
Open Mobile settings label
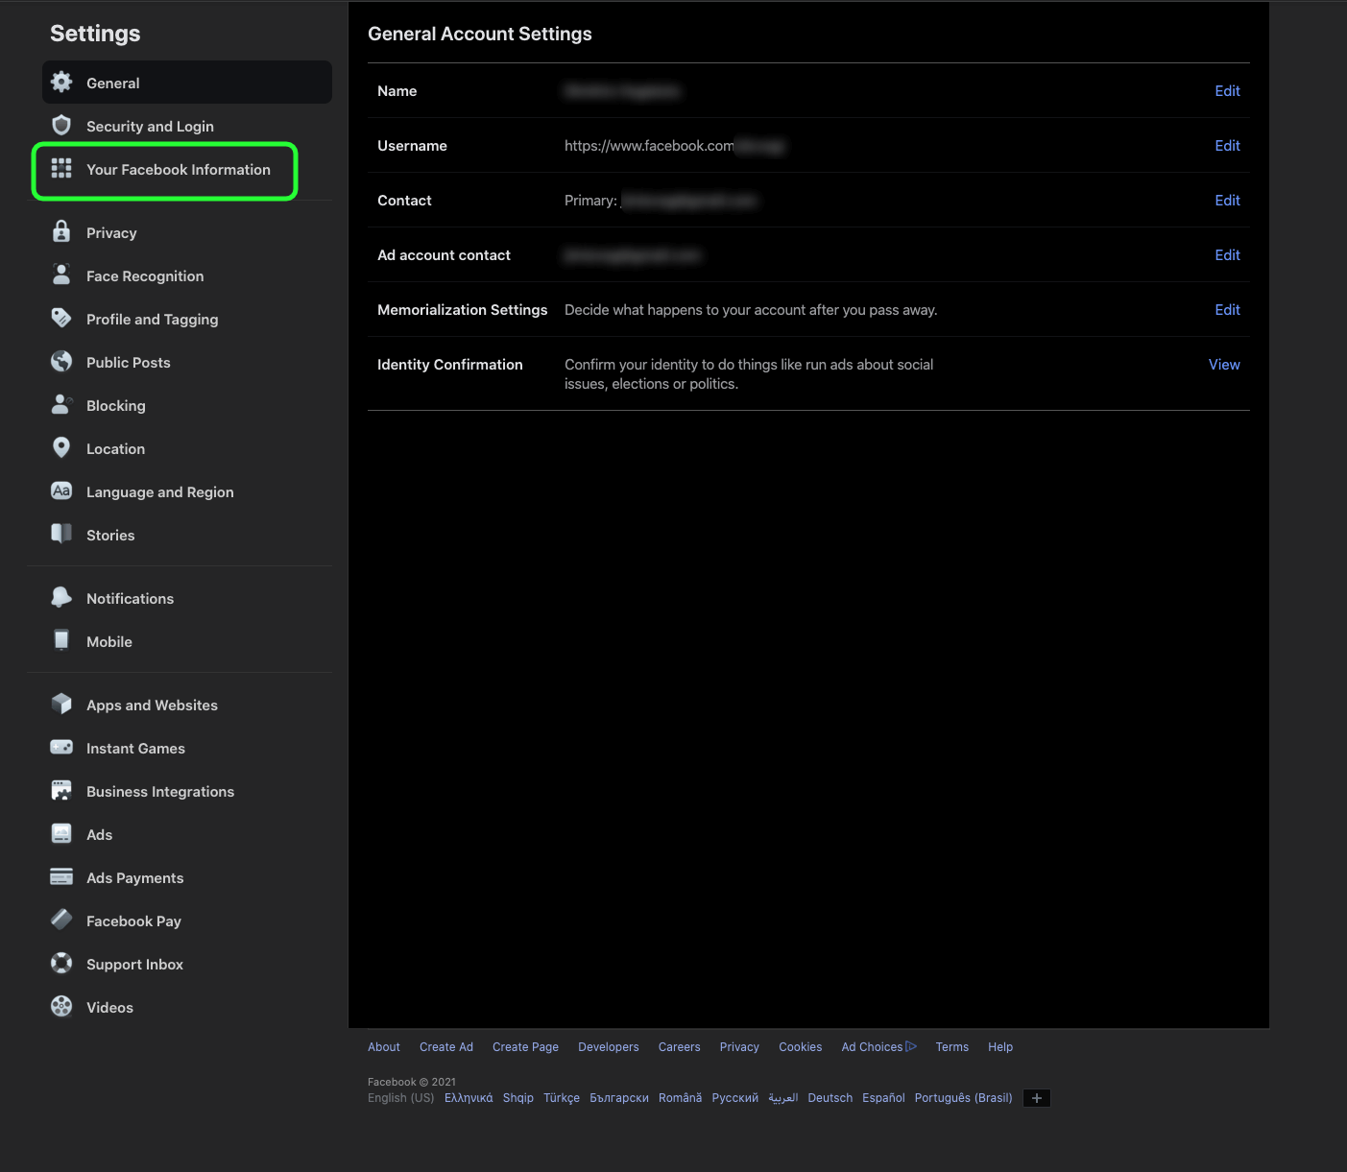point(109,642)
